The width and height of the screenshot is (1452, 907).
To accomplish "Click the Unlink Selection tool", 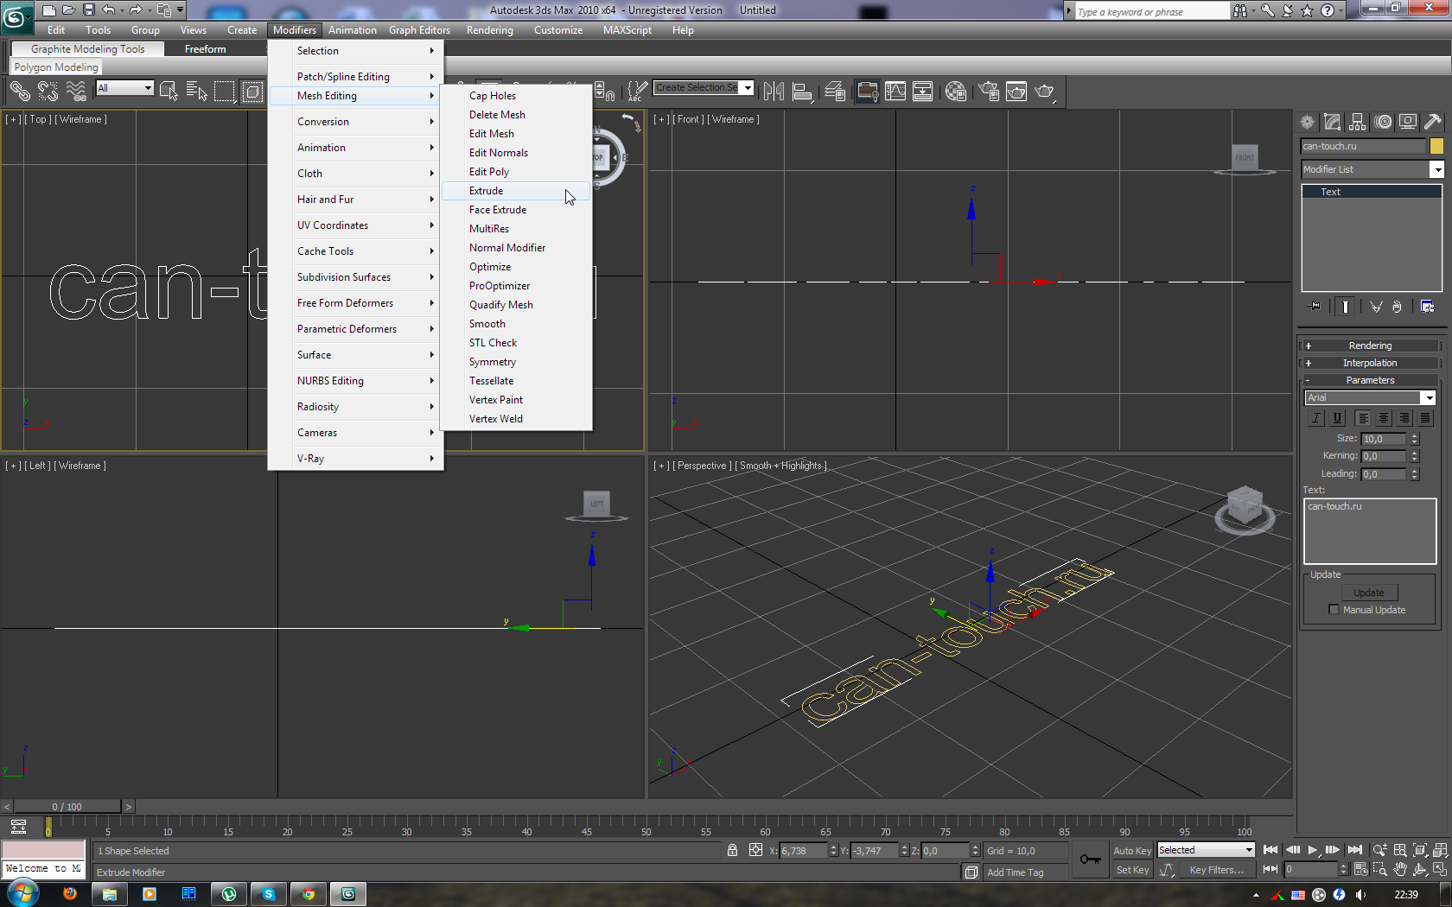I will 48,91.
